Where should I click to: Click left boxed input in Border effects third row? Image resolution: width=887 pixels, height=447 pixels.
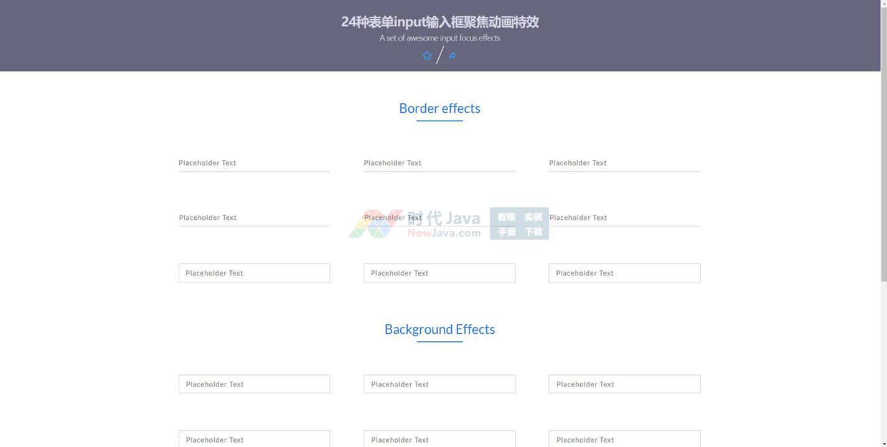[254, 273]
